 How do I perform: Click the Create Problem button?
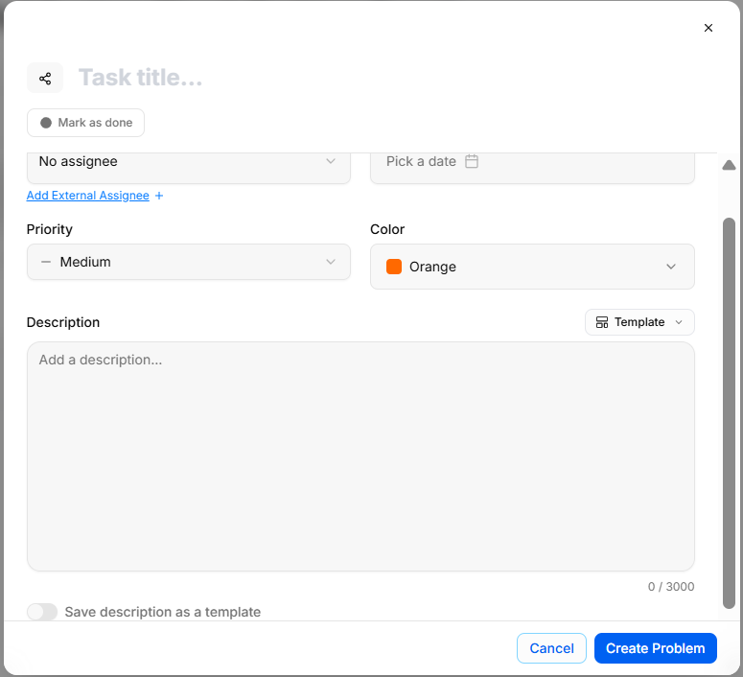coord(656,648)
